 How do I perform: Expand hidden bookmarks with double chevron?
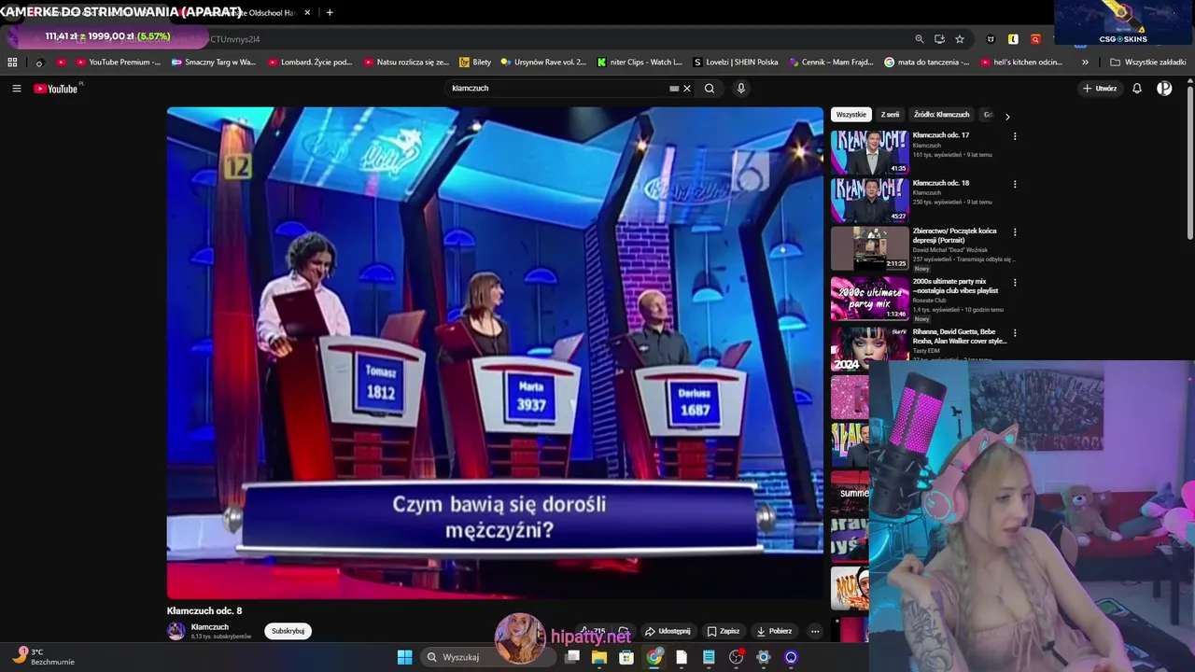(x=1085, y=63)
